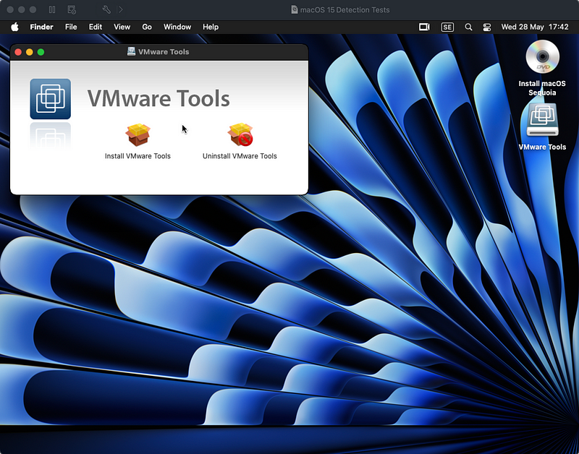The width and height of the screenshot is (579, 454).
Task: Click the 'macOS 15 Detection Tests' window title
Action: point(345,10)
